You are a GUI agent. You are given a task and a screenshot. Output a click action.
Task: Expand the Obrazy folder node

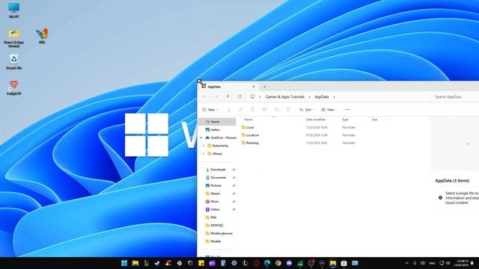coord(204,154)
